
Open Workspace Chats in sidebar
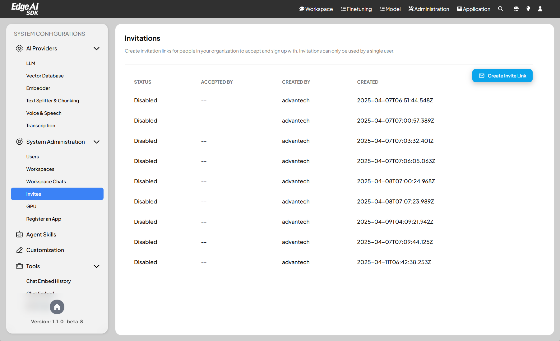pyautogui.click(x=46, y=182)
